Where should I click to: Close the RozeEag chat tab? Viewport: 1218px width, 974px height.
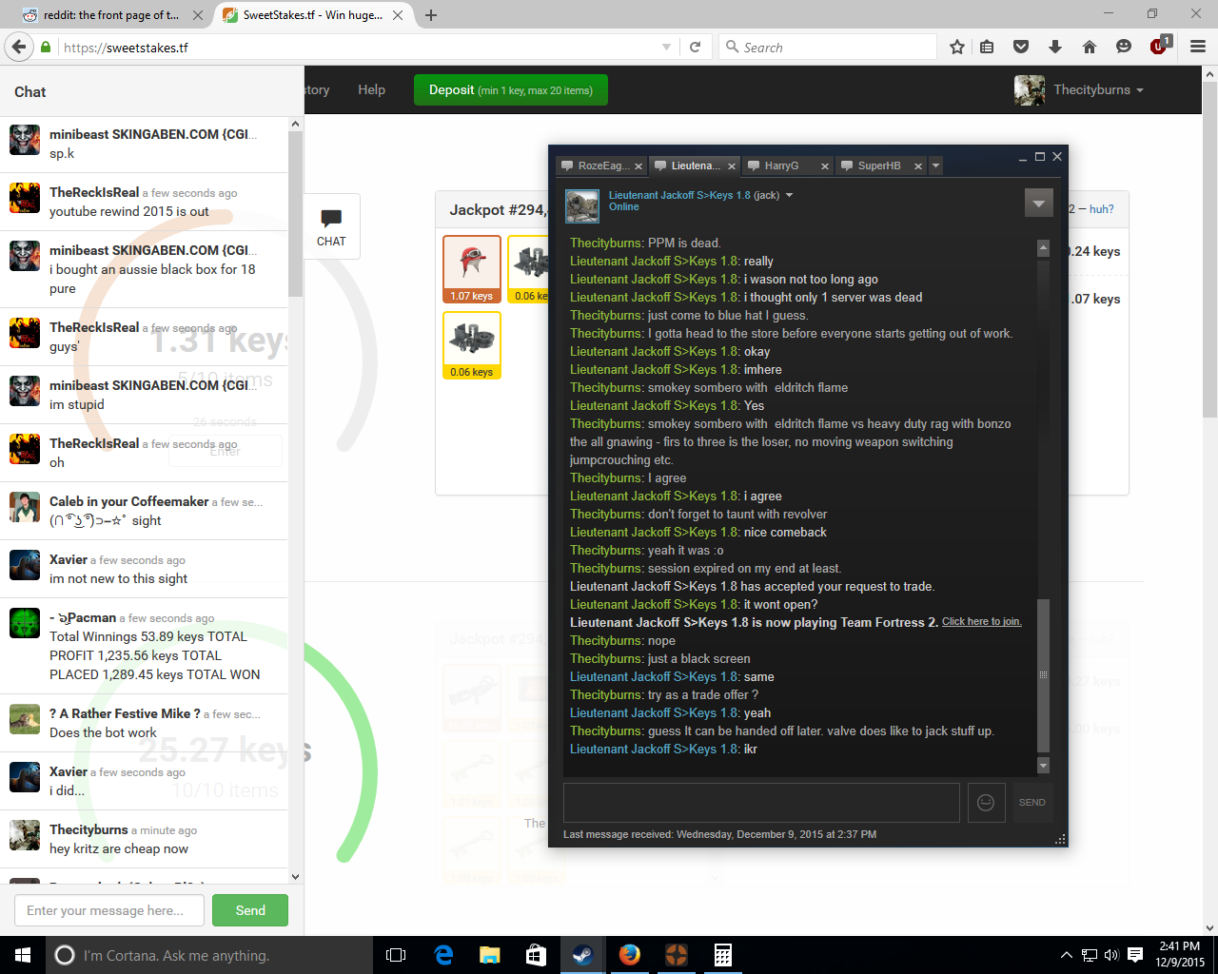point(638,166)
